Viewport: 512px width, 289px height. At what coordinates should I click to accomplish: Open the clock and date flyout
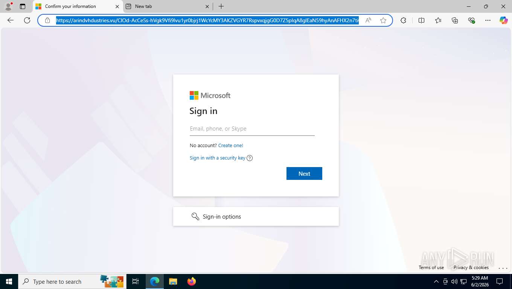point(480,281)
